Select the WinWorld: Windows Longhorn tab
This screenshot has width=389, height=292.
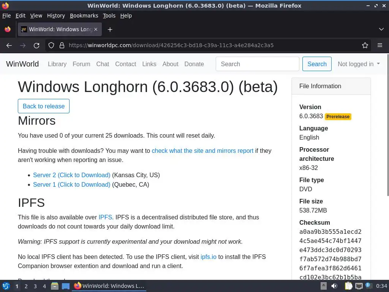pos(60,29)
